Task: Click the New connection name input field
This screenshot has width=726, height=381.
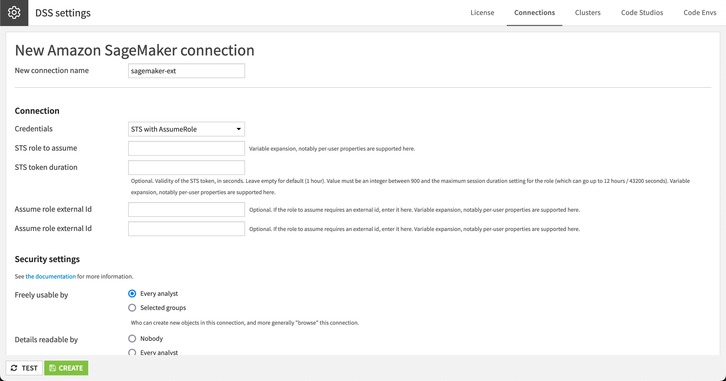Action: click(x=186, y=71)
